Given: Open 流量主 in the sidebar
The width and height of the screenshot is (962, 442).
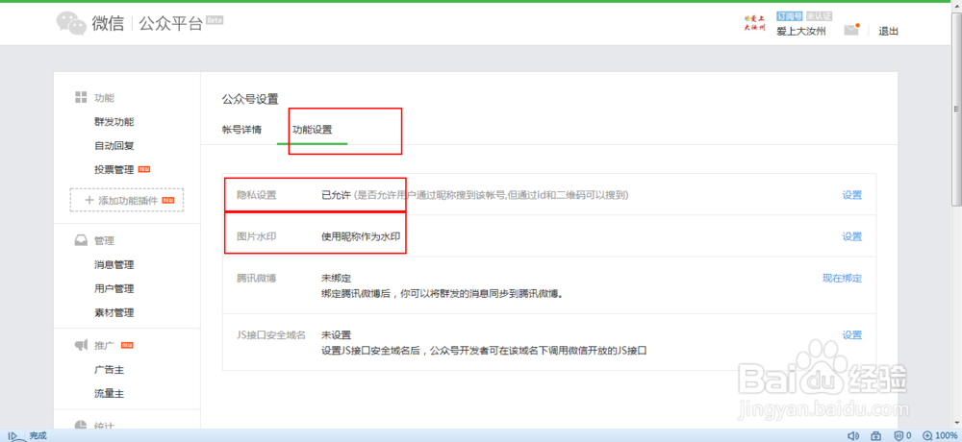Looking at the screenshot, I should (110, 394).
